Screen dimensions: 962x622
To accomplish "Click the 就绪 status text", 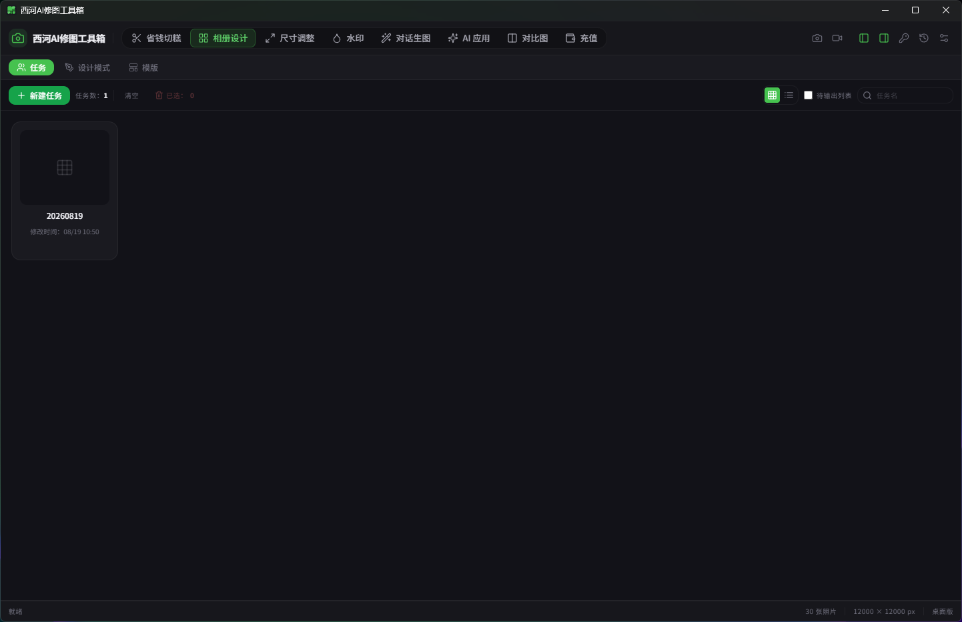I will tap(15, 611).
